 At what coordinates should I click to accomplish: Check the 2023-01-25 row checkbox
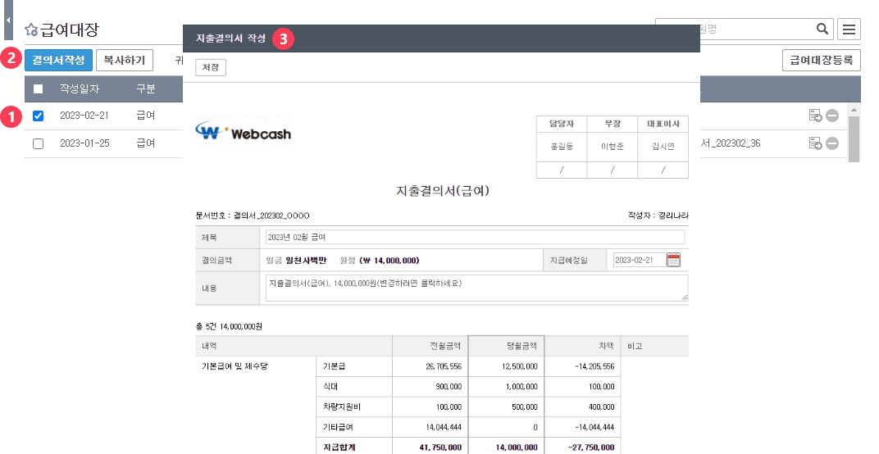(x=39, y=143)
